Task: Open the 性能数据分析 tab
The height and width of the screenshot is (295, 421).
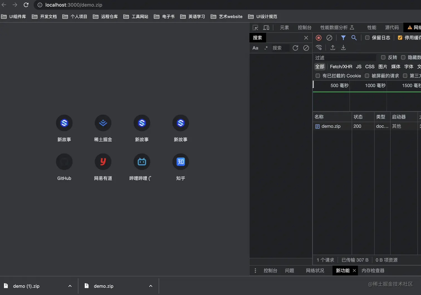Action: (337, 28)
